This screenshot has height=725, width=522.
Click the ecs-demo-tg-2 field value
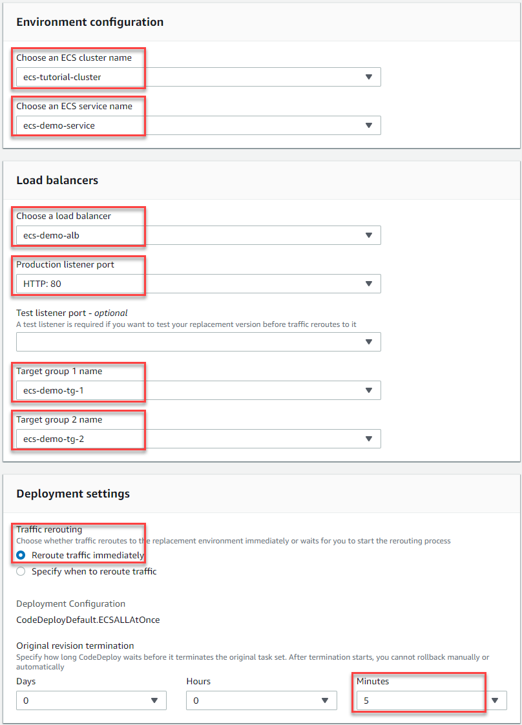pos(55,438)
